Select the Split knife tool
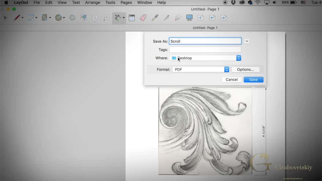The image size is (322, 181). 166,18
